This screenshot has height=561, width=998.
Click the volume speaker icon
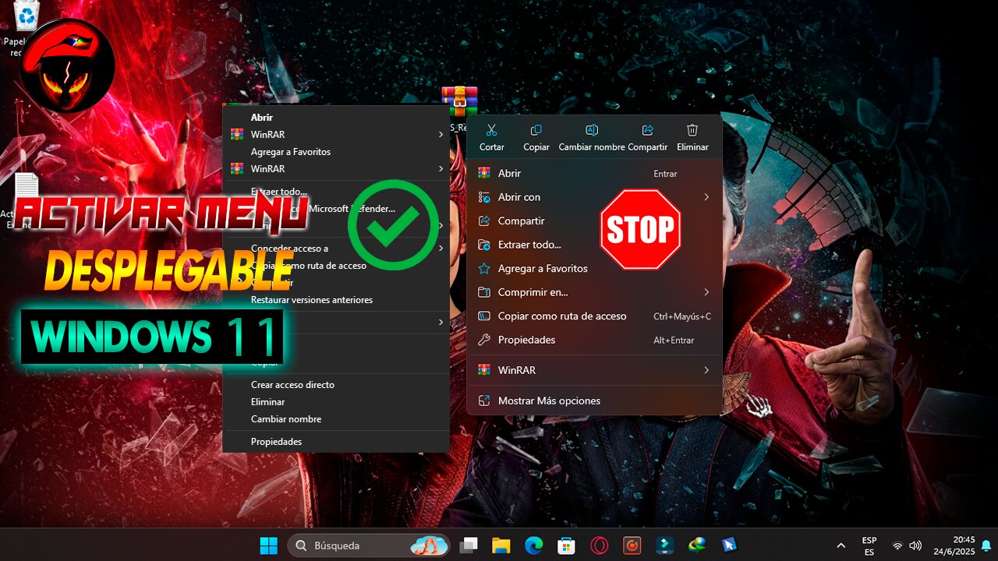click(915, 546)
